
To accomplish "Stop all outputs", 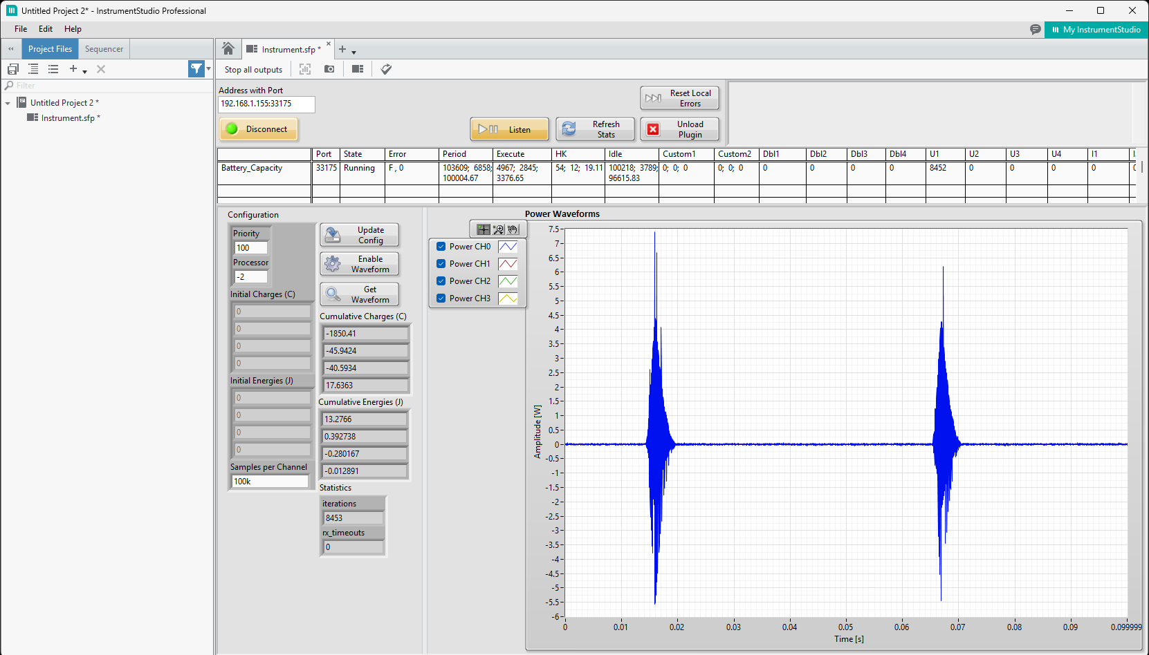I will point(253,70).
